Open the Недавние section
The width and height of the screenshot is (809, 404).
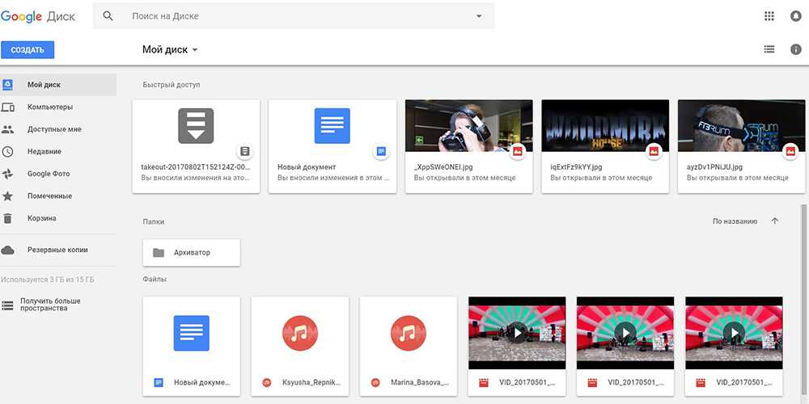click(x=44, y=151)
